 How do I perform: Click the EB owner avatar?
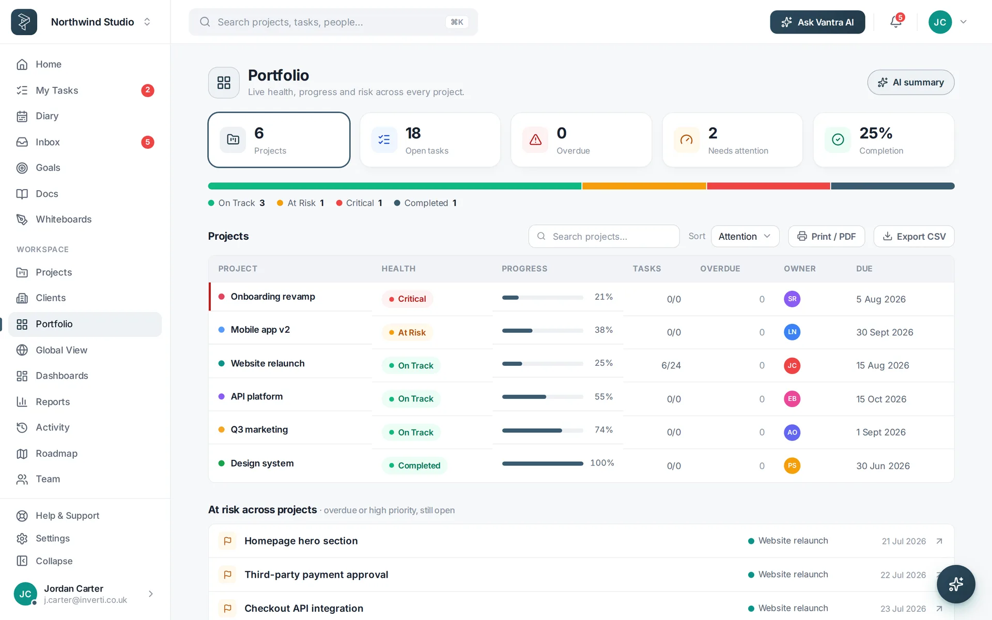(x=792, y=399)
